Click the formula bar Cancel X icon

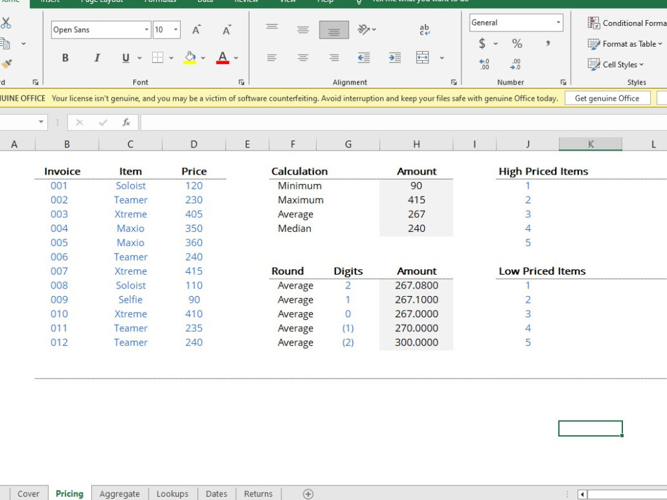click(x=79, y=123)
